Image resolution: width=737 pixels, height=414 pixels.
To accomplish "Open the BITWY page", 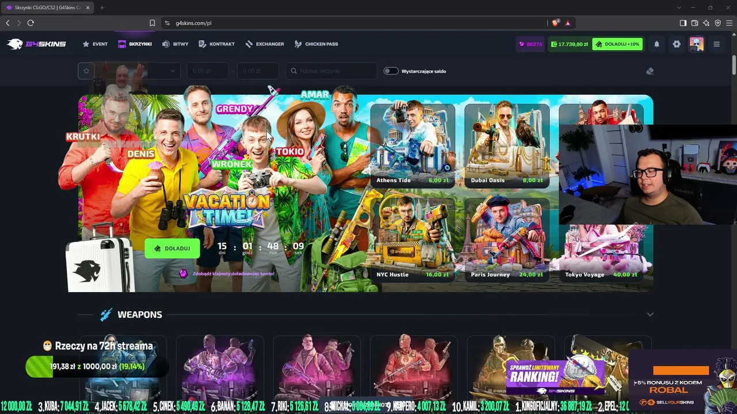I will 175,44.
